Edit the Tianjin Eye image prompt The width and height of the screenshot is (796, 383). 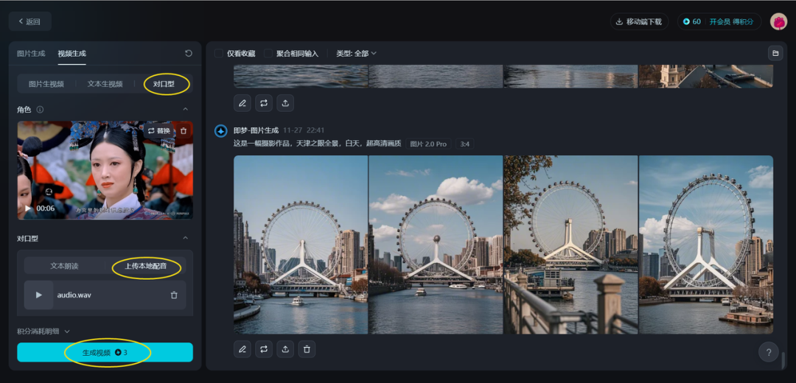(242, 349)
